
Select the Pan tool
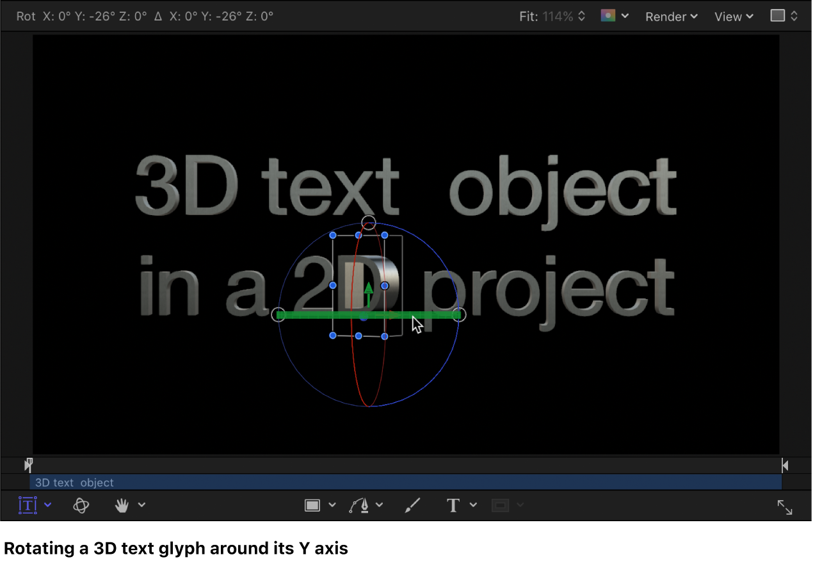click(122, 505)
